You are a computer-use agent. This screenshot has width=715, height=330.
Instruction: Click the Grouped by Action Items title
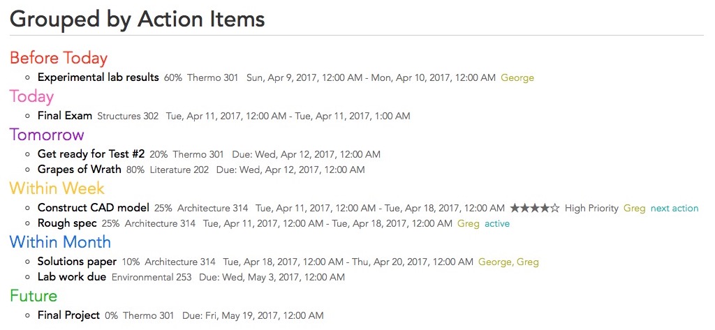[138, 19]
